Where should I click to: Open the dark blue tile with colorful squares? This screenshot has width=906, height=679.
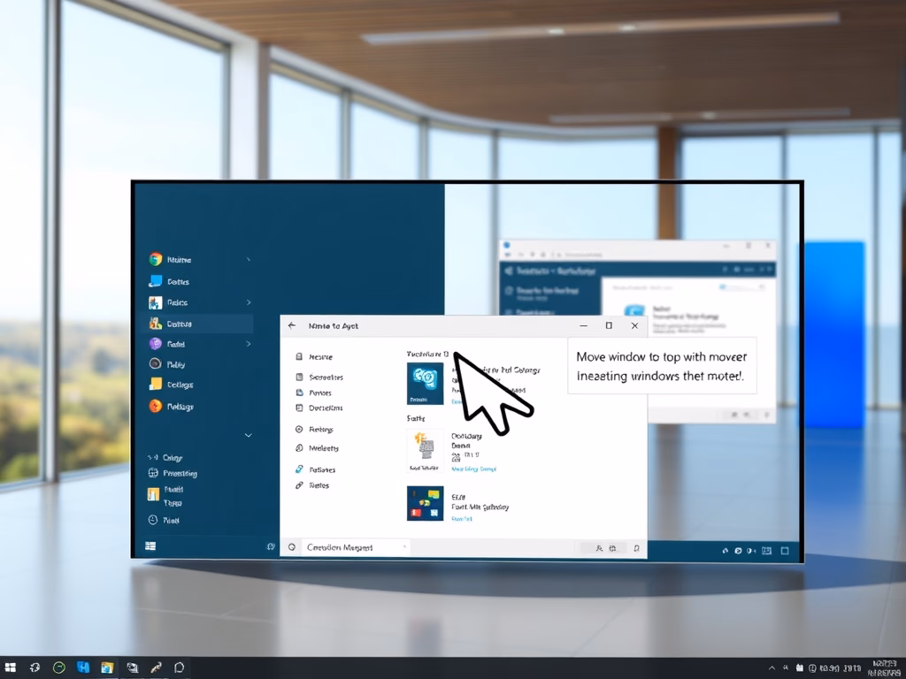pyautogui.click(x=425, y=503)
